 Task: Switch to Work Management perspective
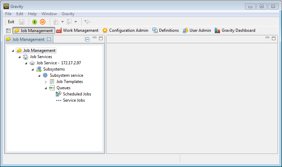tap(77, 30)
